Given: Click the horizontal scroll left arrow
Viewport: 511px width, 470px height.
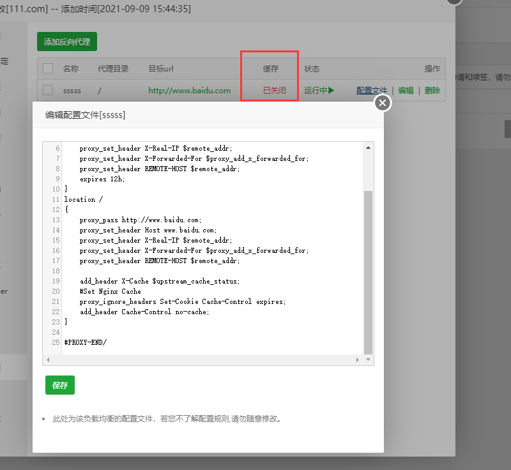Looking at the screenshot, I should [48, 360].
